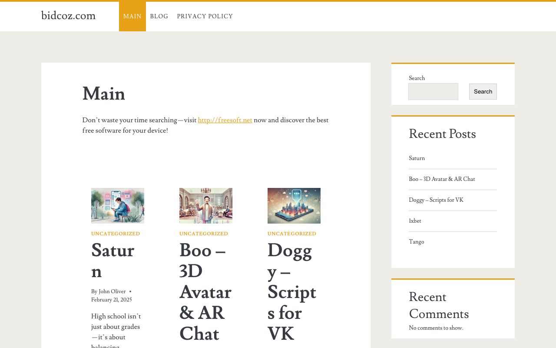Screen dimensions: 556x348
Task: Click the February 21, 2025 post date
Action: [112, 300]
